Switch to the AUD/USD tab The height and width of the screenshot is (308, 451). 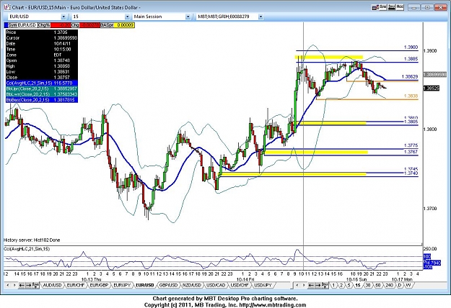pyautogui.click(x=52, y=286)
